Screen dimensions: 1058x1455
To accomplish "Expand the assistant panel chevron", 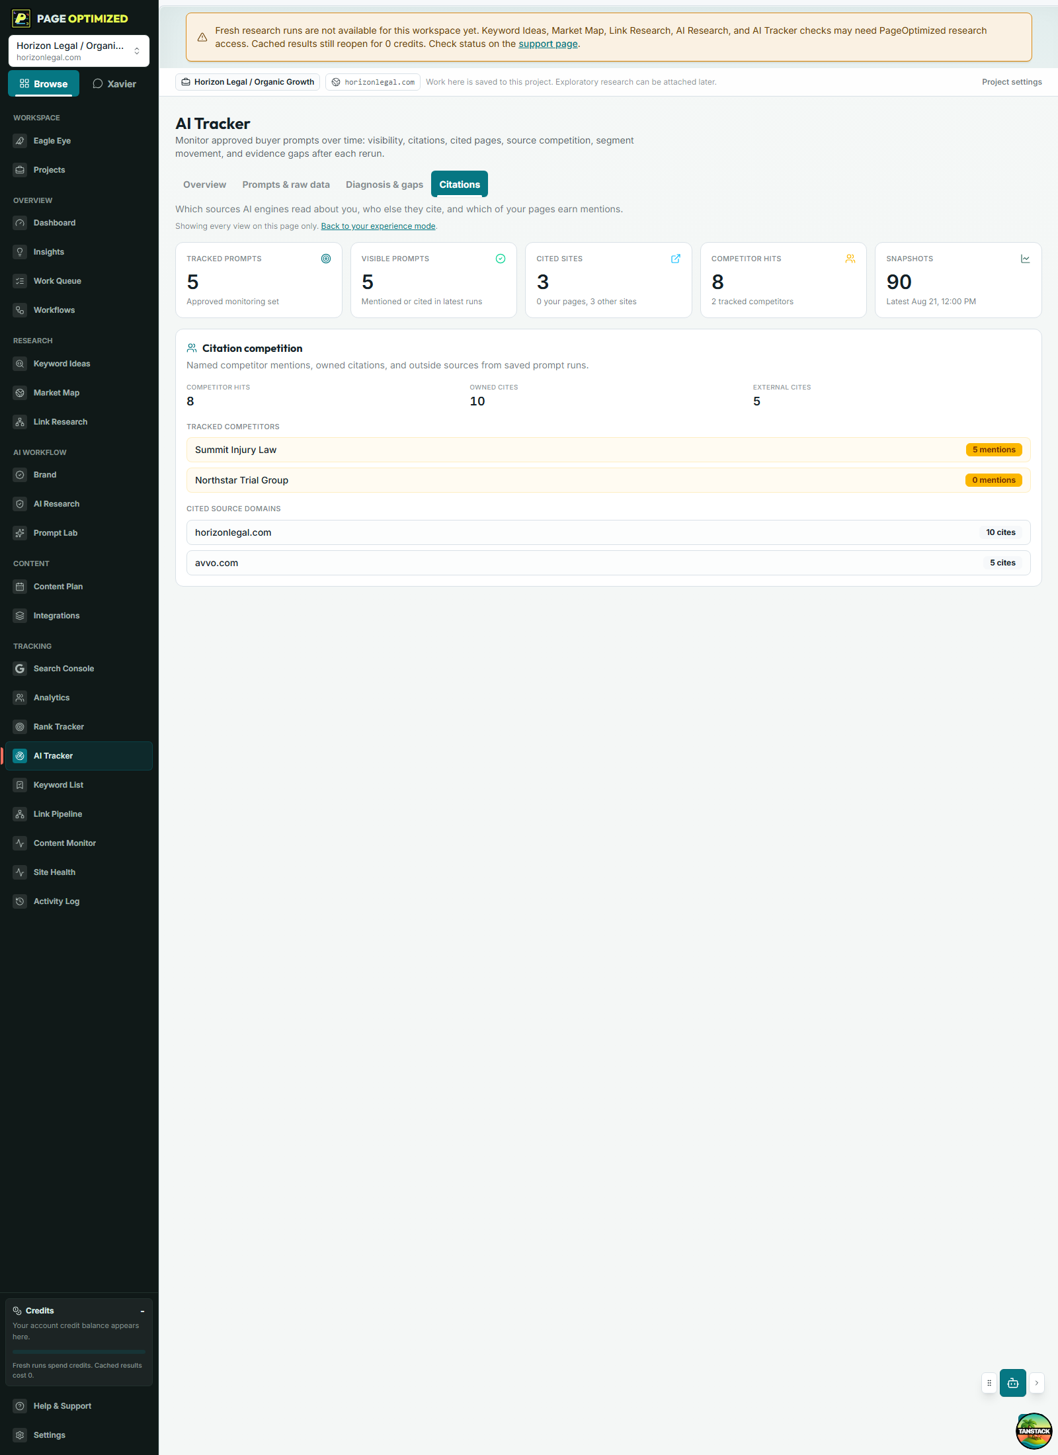I will click(1036, 1383).
